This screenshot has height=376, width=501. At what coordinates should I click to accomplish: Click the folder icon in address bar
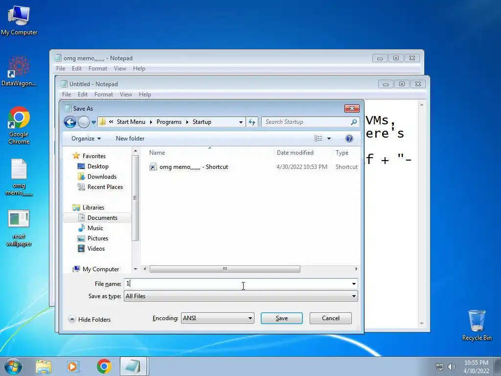click(102, 122)
